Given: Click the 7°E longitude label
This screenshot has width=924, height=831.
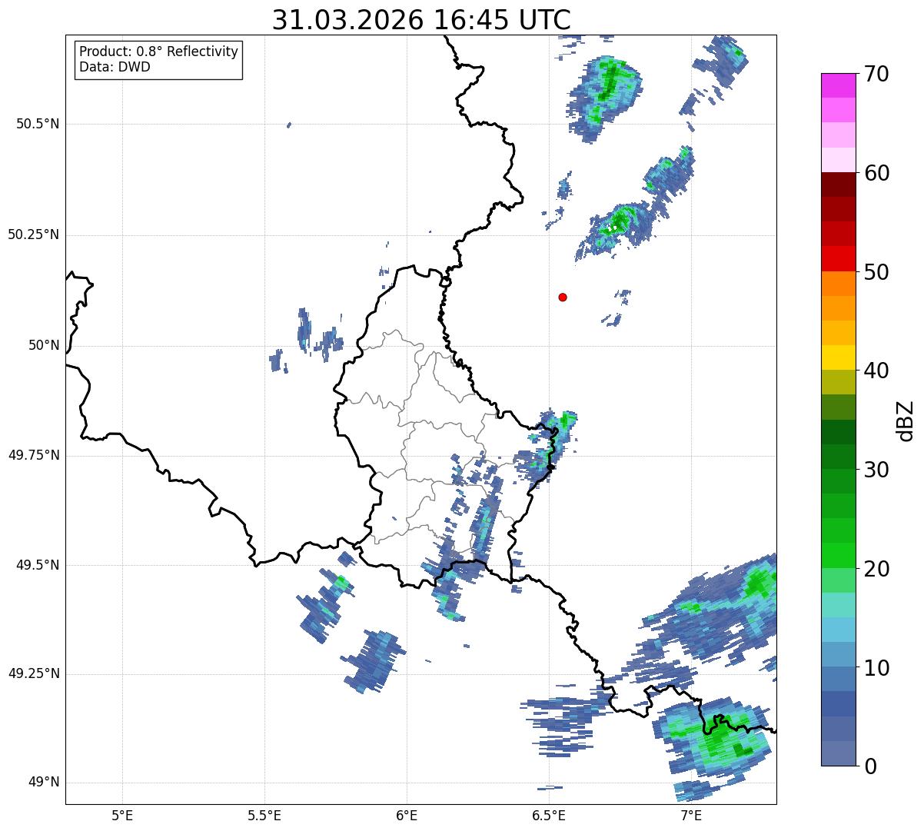Looking at the screenshot, I should coord(691,815).
